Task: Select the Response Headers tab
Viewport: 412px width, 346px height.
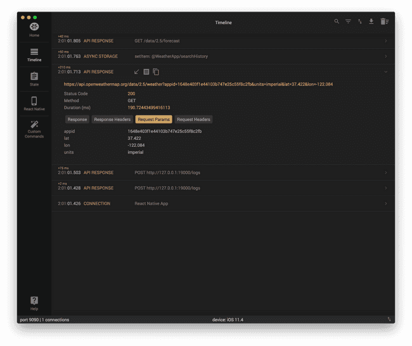Action: (112, 119)
